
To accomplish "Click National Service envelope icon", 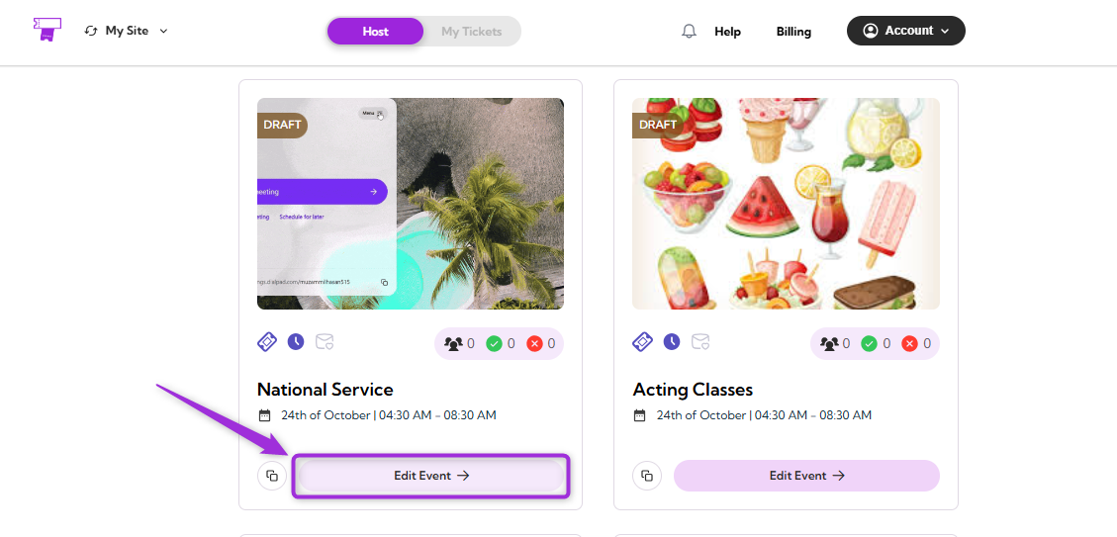I will pyautogui.click(x=325, y=342).
